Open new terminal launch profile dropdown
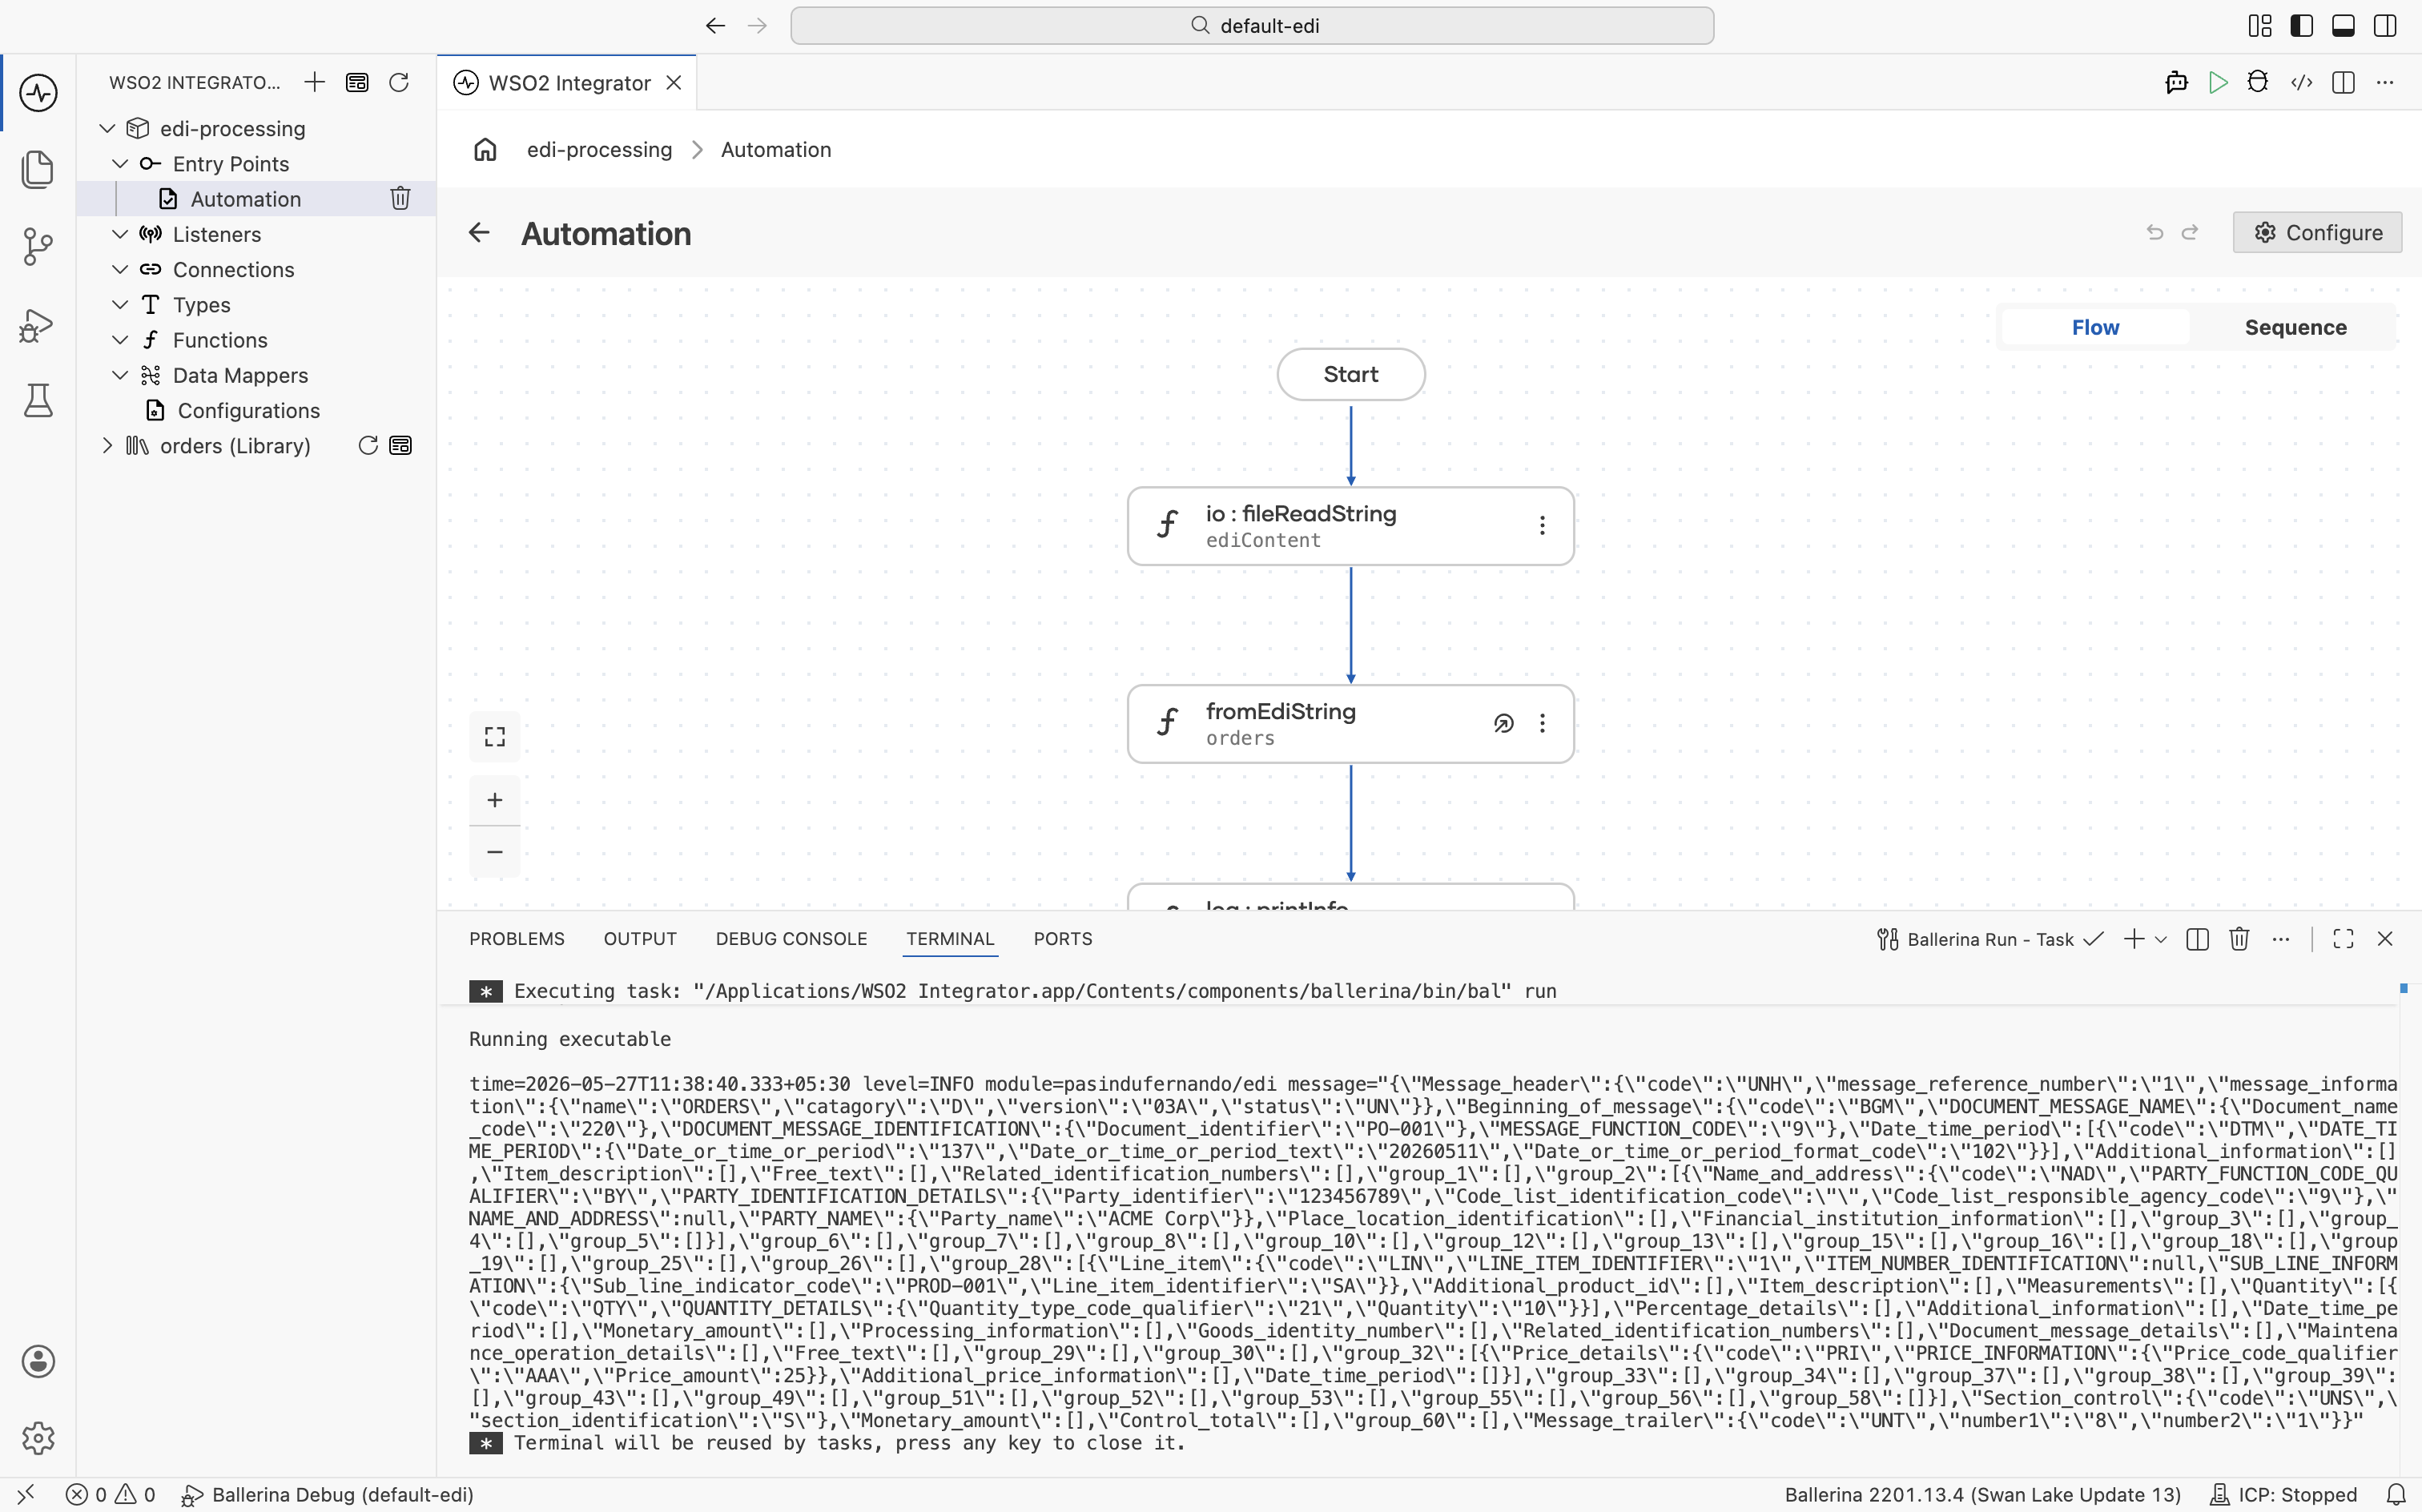Viewport: 2422px width, 1512px height. [2161, 939]
